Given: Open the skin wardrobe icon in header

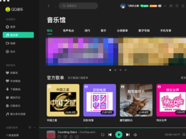Looking at the screenshot, I should pyautogui.click(x=177, y=6).
